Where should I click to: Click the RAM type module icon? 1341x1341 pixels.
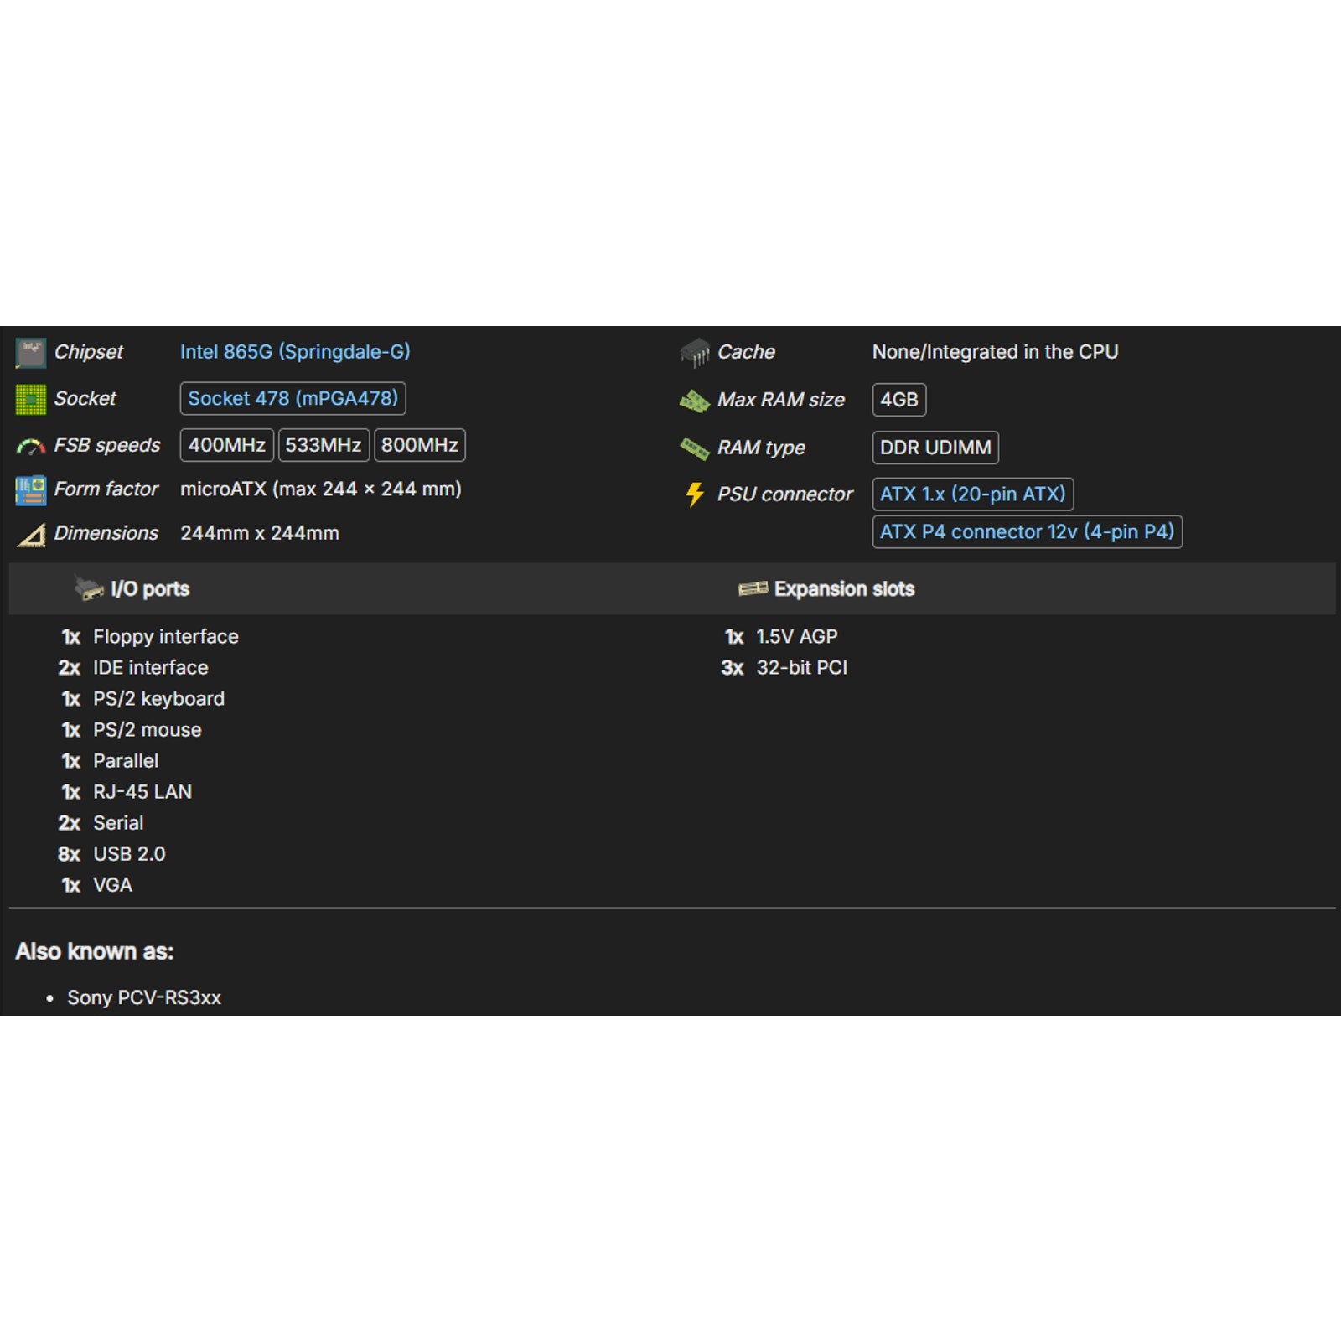pyautogui.click(x=695, y=449)
